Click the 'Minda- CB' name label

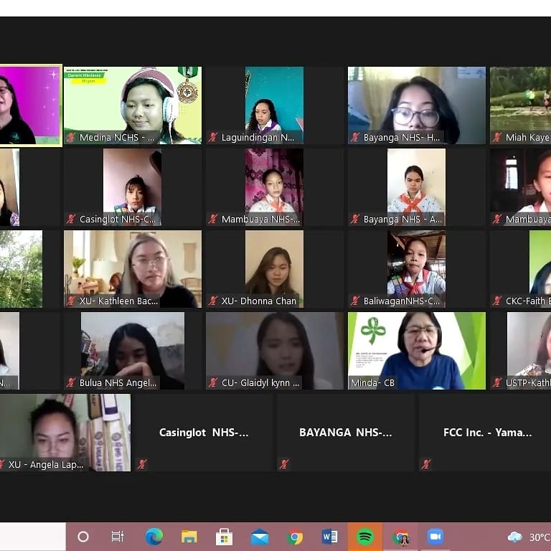(x=372, y=382)
